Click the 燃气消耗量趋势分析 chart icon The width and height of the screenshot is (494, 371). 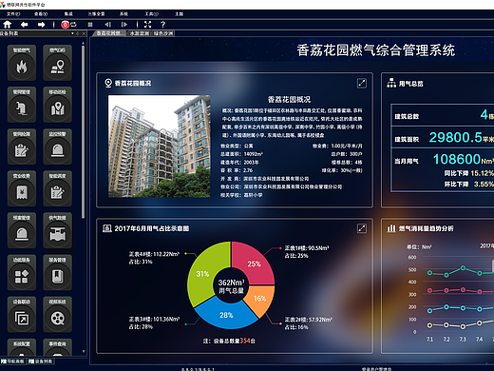tap(391, 228)
